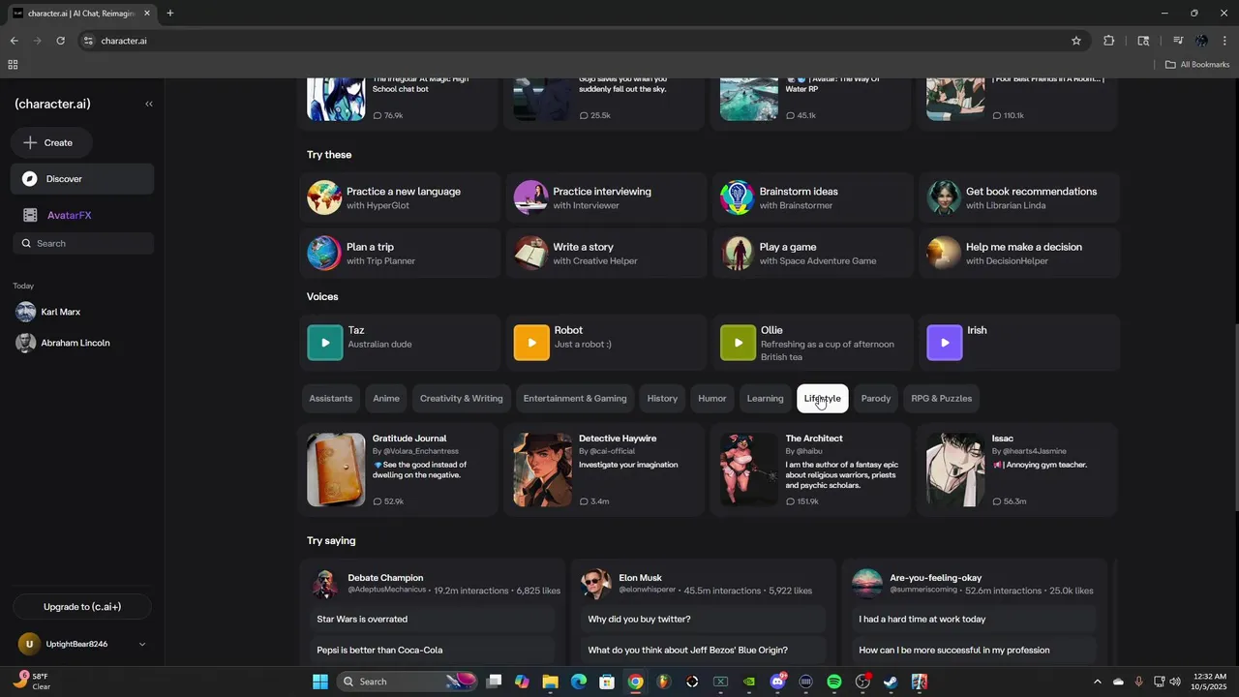Screen dimensions: 1239x697
Task: Open Abraham Lincoln chat
Action: click(82, 343)
